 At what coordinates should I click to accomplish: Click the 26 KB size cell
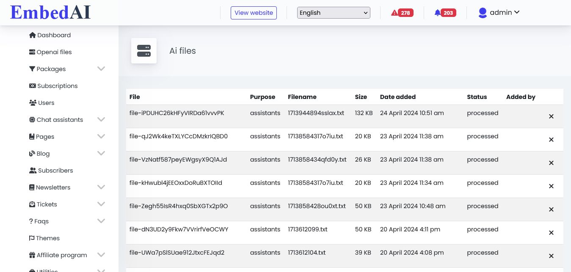pyautogui.click(x=363, y=159)
